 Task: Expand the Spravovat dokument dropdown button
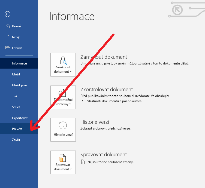63,162
